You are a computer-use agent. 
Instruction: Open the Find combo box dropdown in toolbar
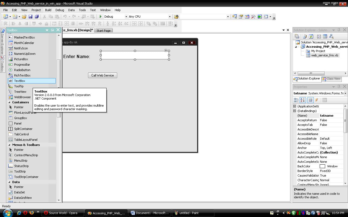pyautogui.click(x=228, y=17)
